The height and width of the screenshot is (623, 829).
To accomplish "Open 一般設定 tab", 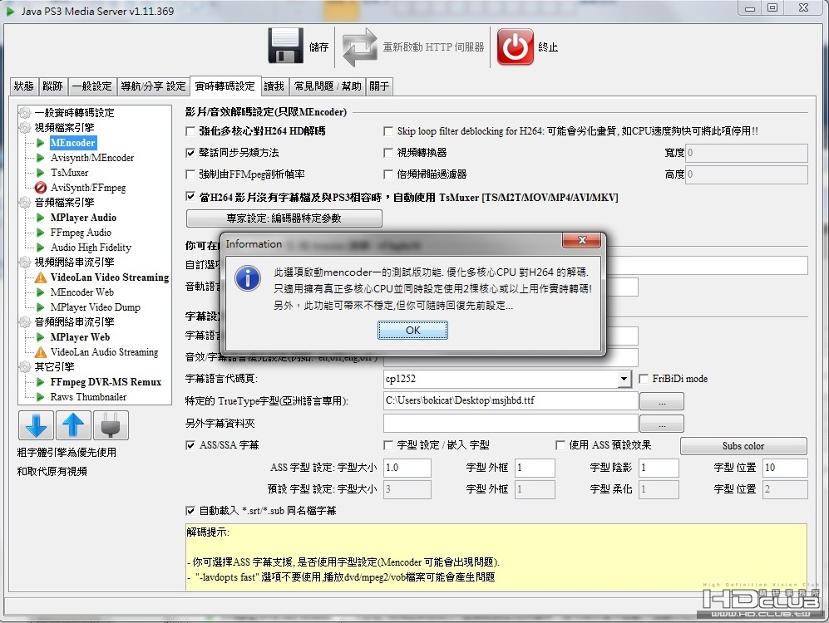I will pyautogui.click(x=92, y=86).
